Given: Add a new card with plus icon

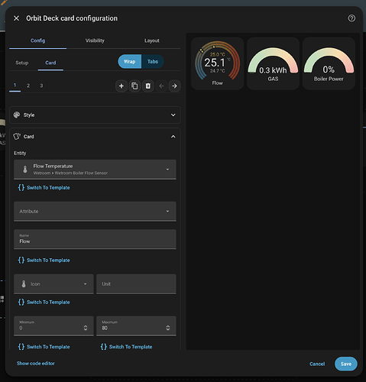Looking at the screenshot, I should tap(121, 86).
